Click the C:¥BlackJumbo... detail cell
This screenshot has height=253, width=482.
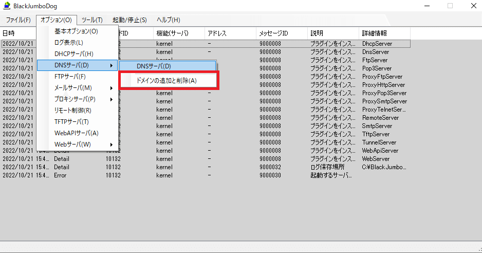coord(384,167)
